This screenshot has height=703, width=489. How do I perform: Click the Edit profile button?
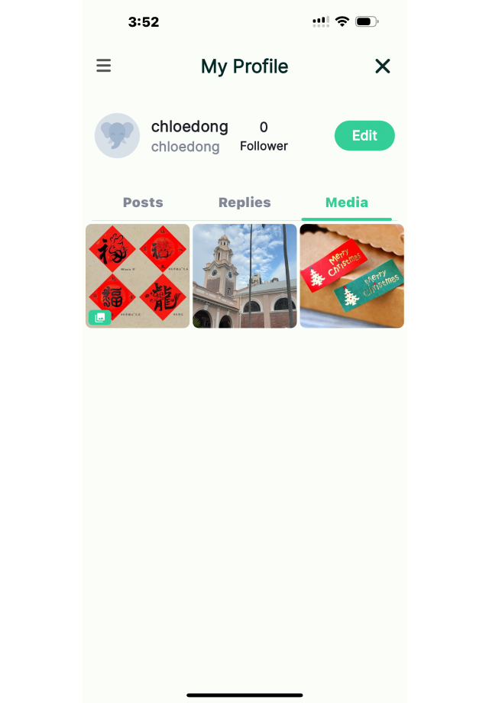pos(364,135)
